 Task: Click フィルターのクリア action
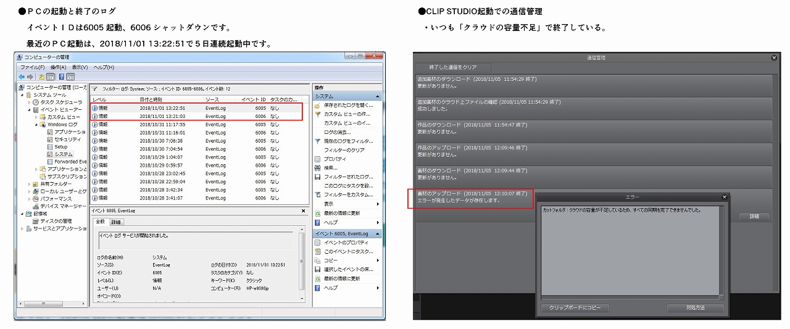point(344,150)
